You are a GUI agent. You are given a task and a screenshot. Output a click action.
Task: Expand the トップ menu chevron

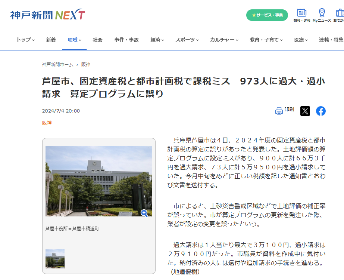coord(33,40)
